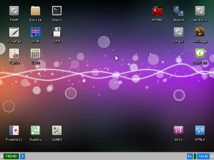Launch KFAR file manager
214x160 pixels.
[x=35, y=32]
